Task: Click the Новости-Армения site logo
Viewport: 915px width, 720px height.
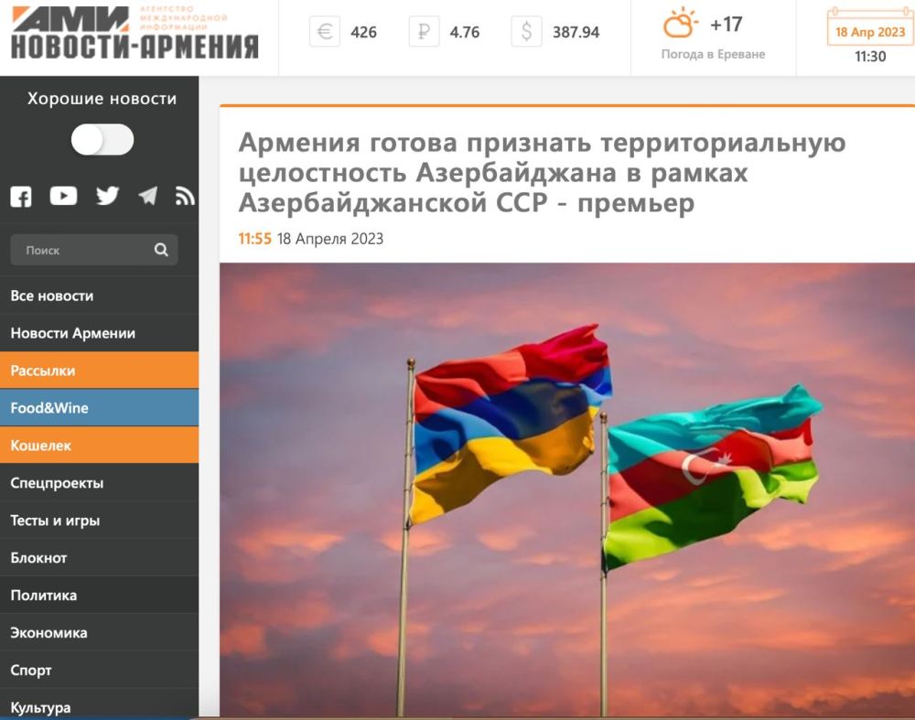Action: point(135,34)
